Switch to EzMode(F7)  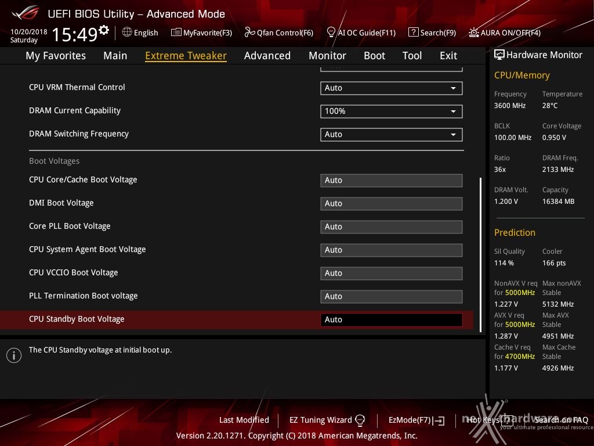(x=410, y=420)
